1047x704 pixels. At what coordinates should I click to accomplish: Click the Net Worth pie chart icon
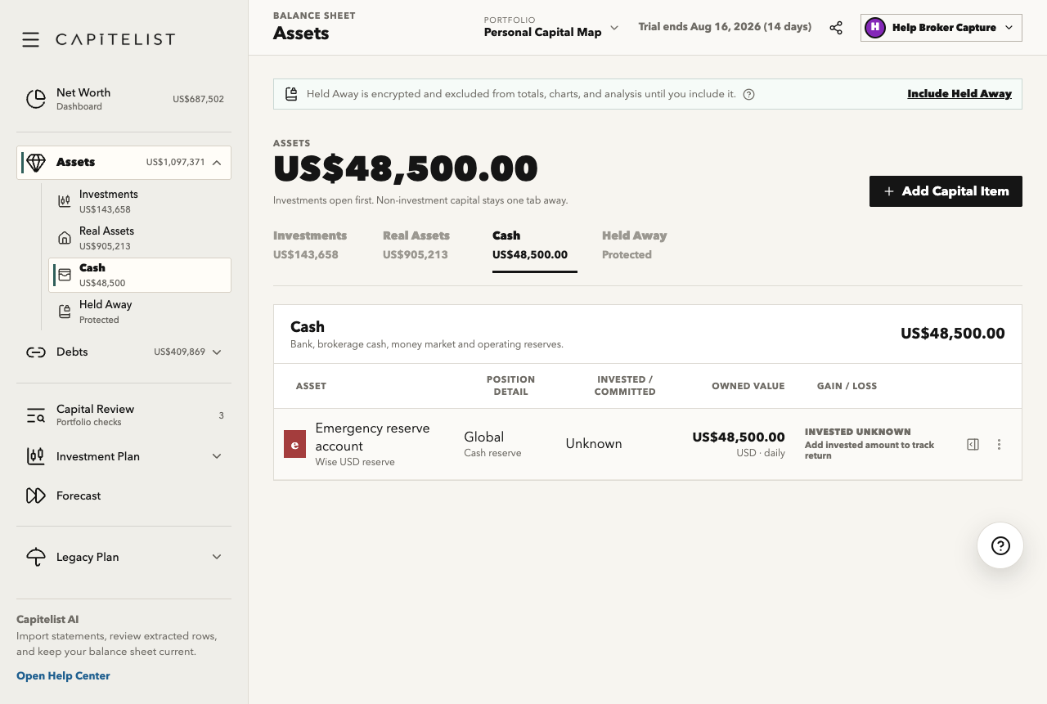pos(35,99)
